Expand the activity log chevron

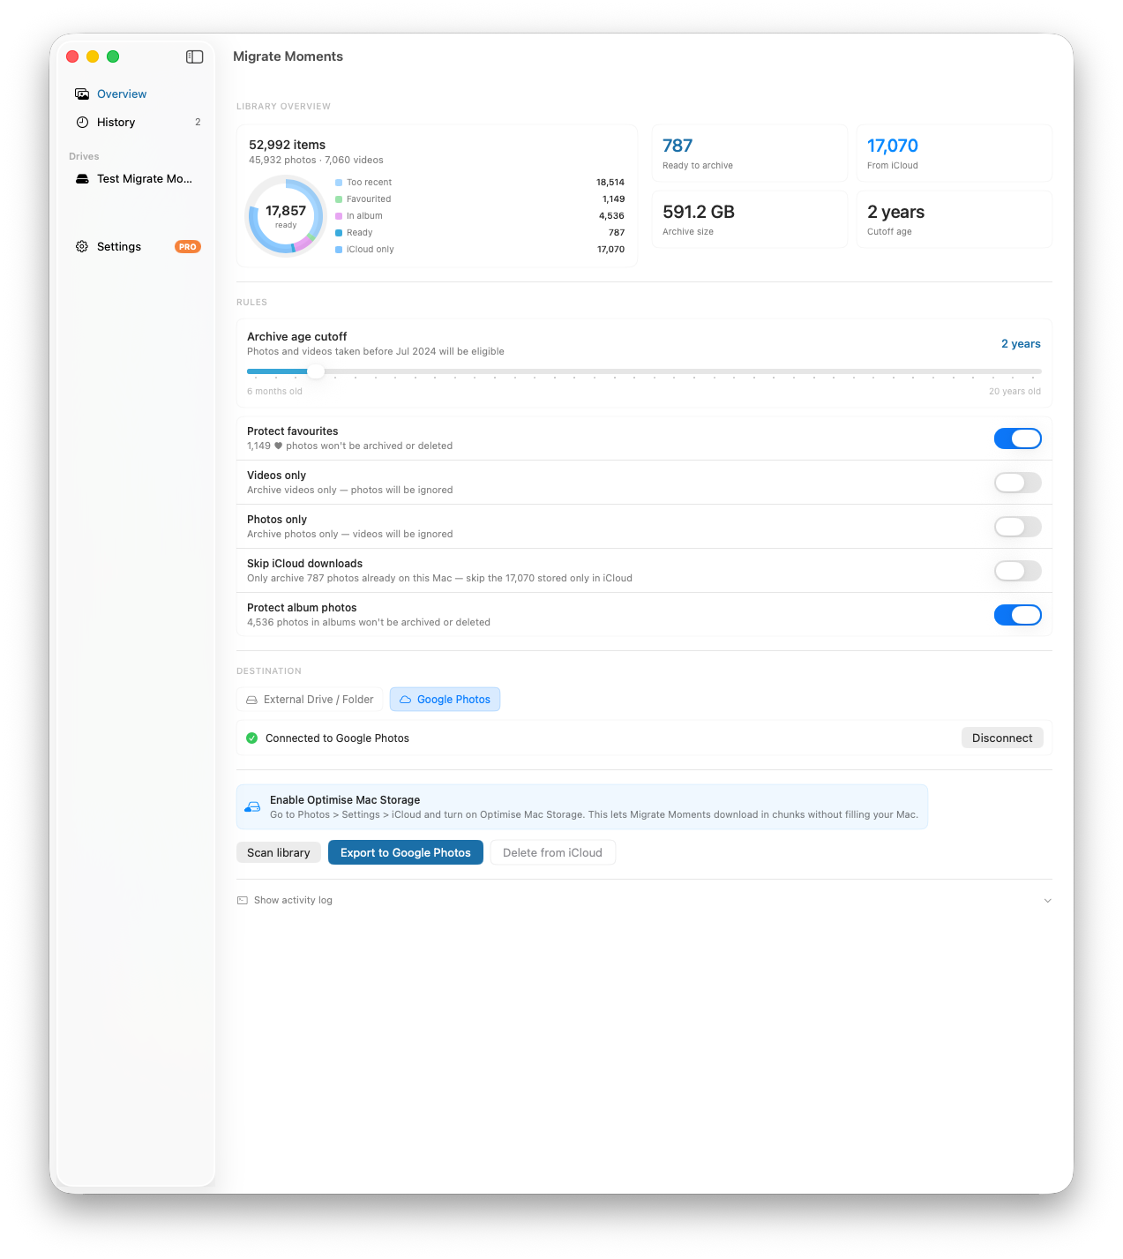pyautogui.click(x=1047, y=901)
